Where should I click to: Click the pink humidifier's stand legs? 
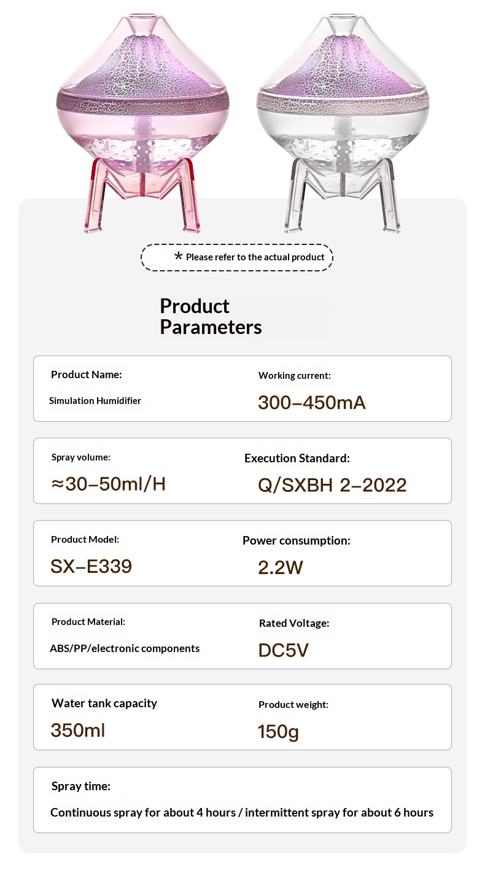(142, 195)
